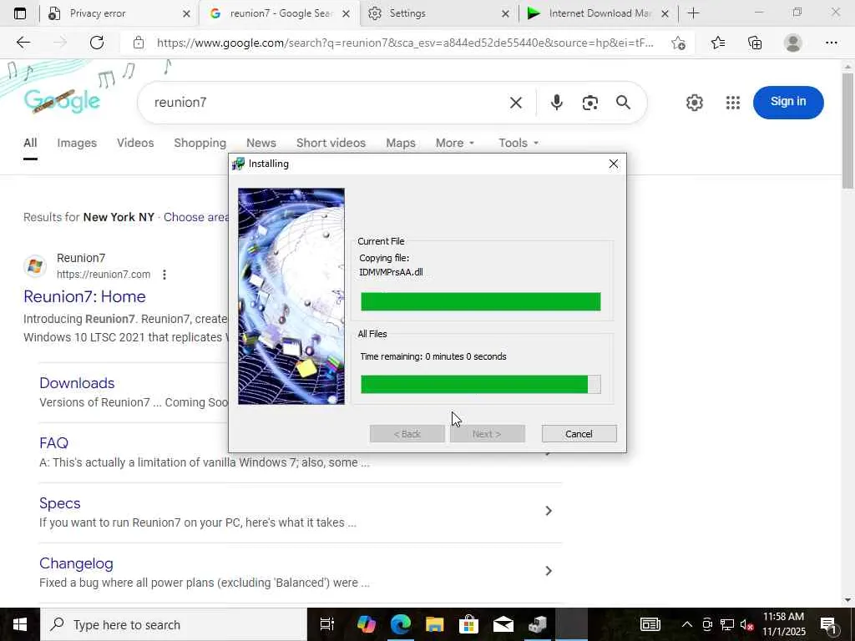Clear the Google search box text

516,103
